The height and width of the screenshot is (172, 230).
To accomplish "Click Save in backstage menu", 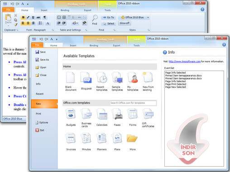I will (x=40, y=52).
